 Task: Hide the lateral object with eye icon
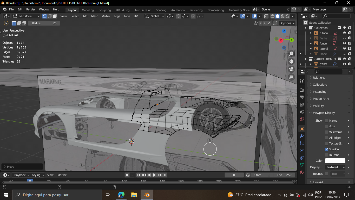pos(344,49)
